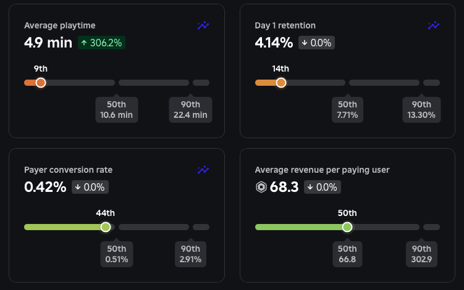
Task: Click the 44th percentile marker on Payer conversion
Action: pos(106,227)
